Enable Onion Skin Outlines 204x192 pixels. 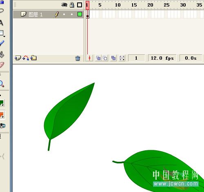[x=105, y=58]
